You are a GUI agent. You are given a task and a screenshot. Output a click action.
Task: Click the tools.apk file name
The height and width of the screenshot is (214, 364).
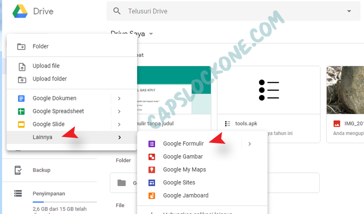246,124
